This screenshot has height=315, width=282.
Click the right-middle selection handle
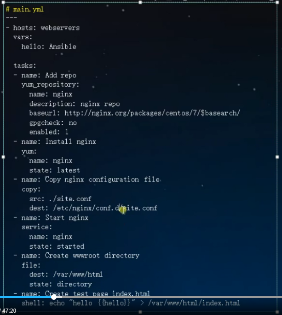277,157
